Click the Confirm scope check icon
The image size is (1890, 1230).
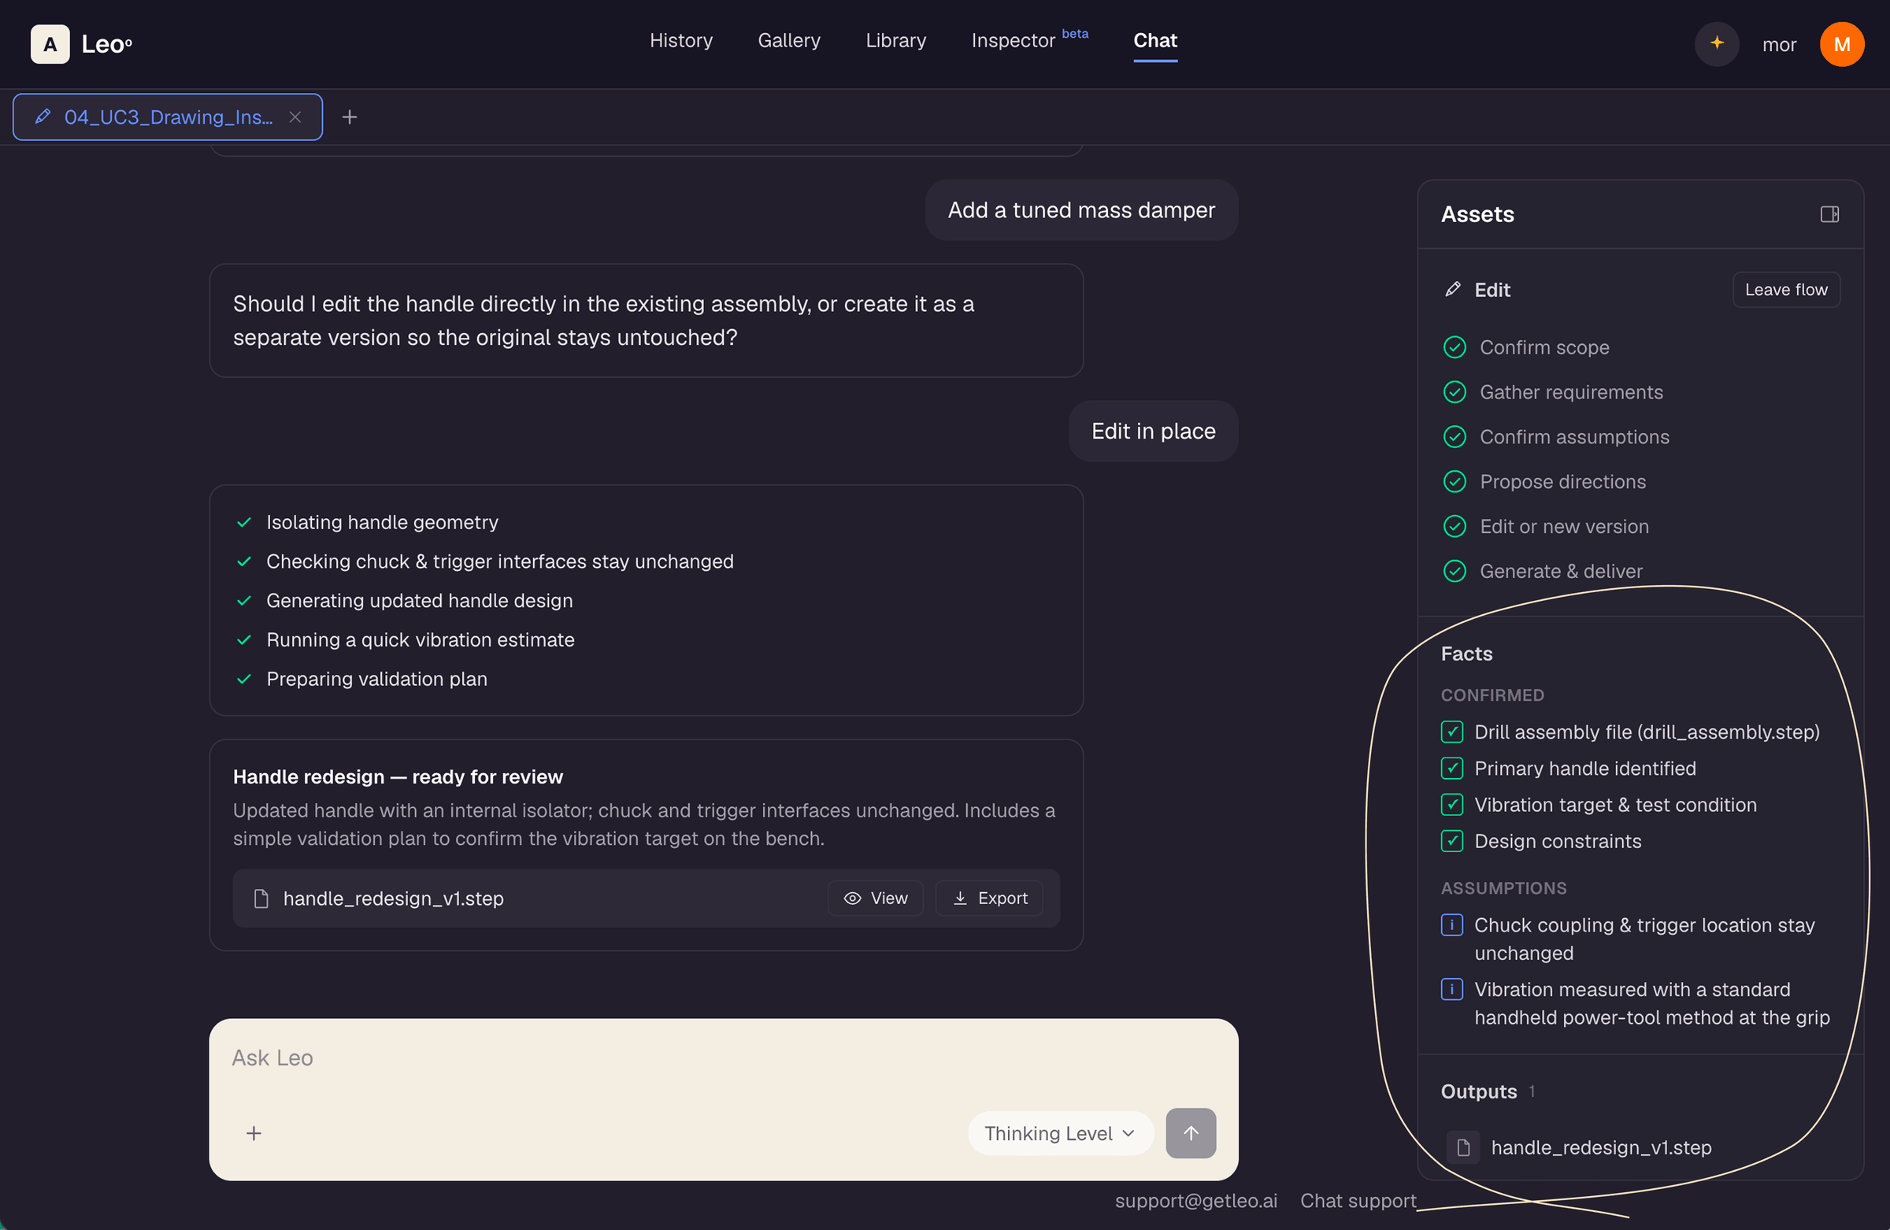point(1454,348)
